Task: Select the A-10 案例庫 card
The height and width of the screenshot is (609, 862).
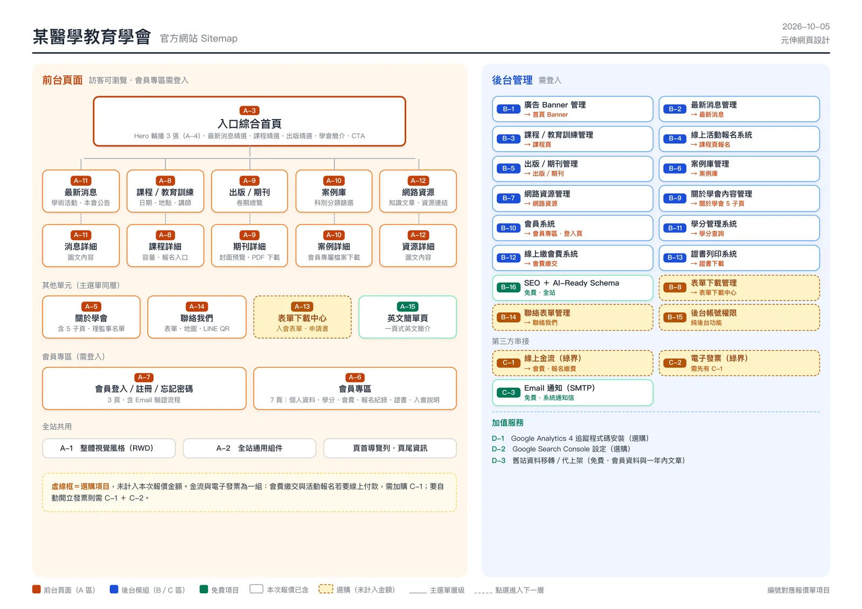Action: click(x=334, y=191)
